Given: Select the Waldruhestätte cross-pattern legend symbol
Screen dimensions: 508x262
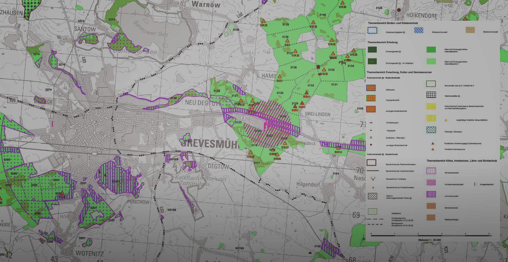Looking at the screenshot, I should point(431,95).
